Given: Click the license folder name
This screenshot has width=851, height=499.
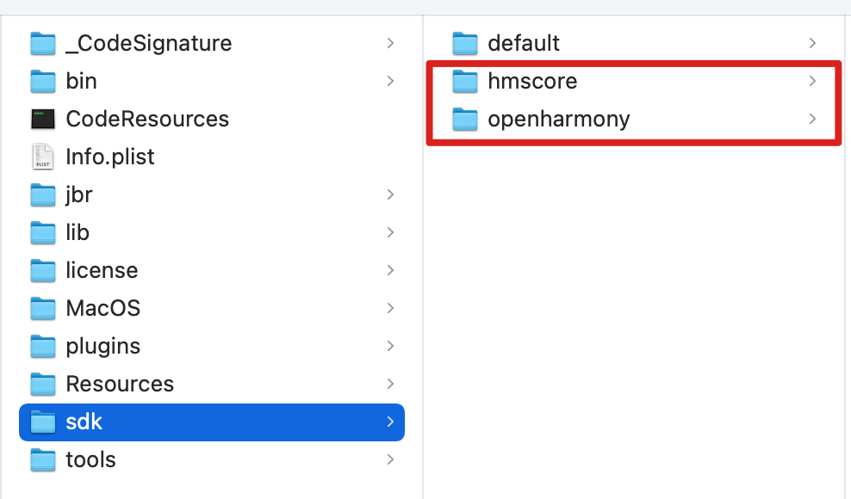Looking at the screenshot, I should 102,270.
